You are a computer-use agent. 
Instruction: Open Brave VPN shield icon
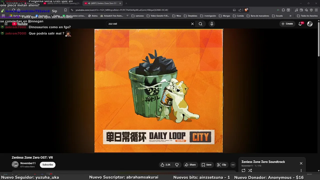(311, 10)
